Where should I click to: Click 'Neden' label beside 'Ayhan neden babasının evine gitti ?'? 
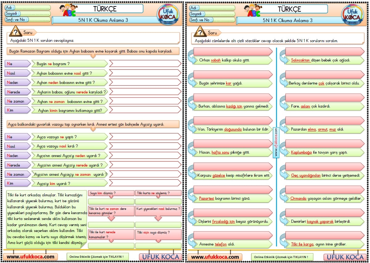tap(18, 82)
